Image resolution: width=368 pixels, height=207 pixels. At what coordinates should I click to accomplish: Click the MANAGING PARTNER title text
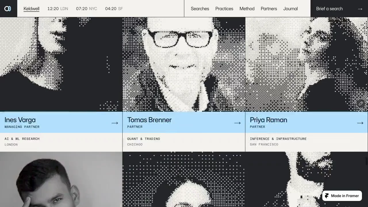22,126
